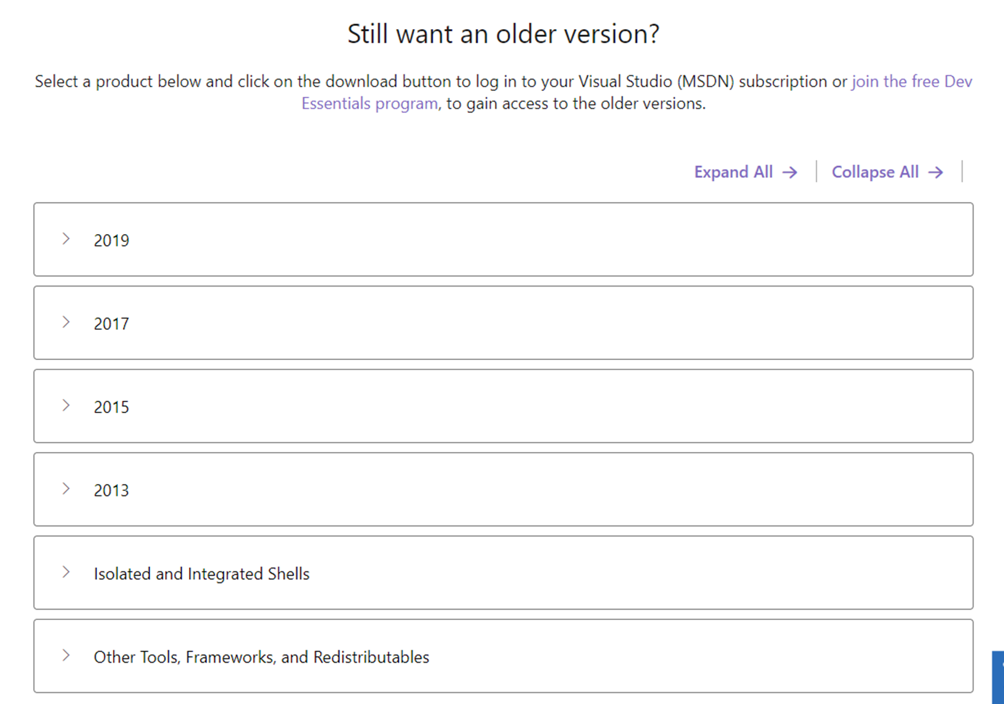Select the 2017 label text

[x=111, y=324]
